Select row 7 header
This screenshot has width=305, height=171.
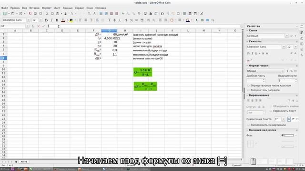(3, 58)
